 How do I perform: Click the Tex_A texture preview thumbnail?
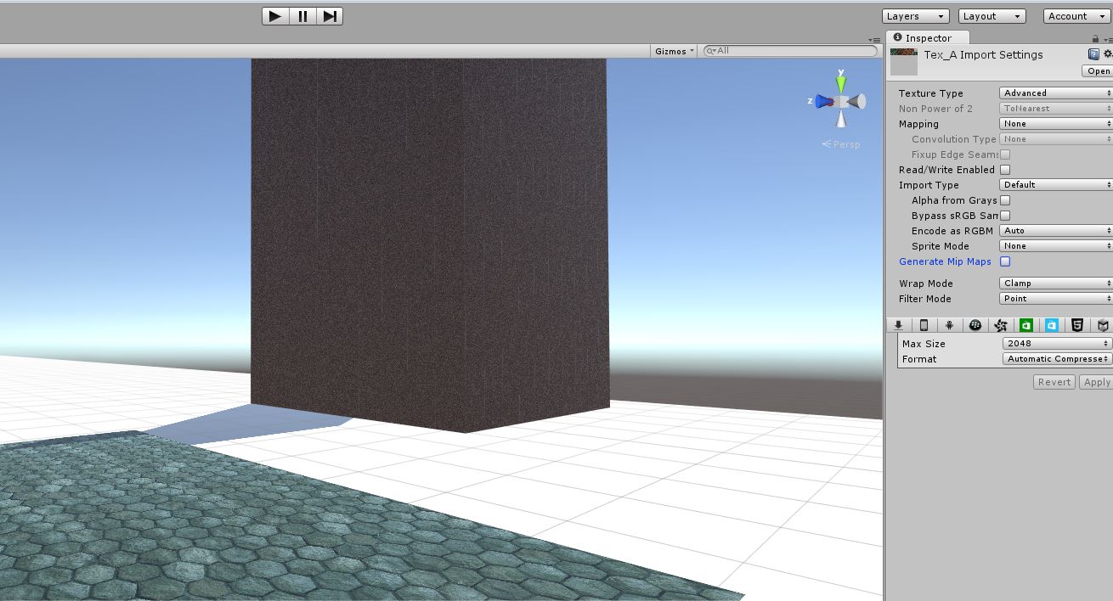[x=903, y=54]
